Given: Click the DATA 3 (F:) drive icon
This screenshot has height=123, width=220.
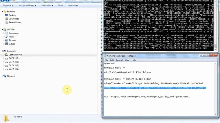Looking at the screenshot, I should [x=7, y=66].
